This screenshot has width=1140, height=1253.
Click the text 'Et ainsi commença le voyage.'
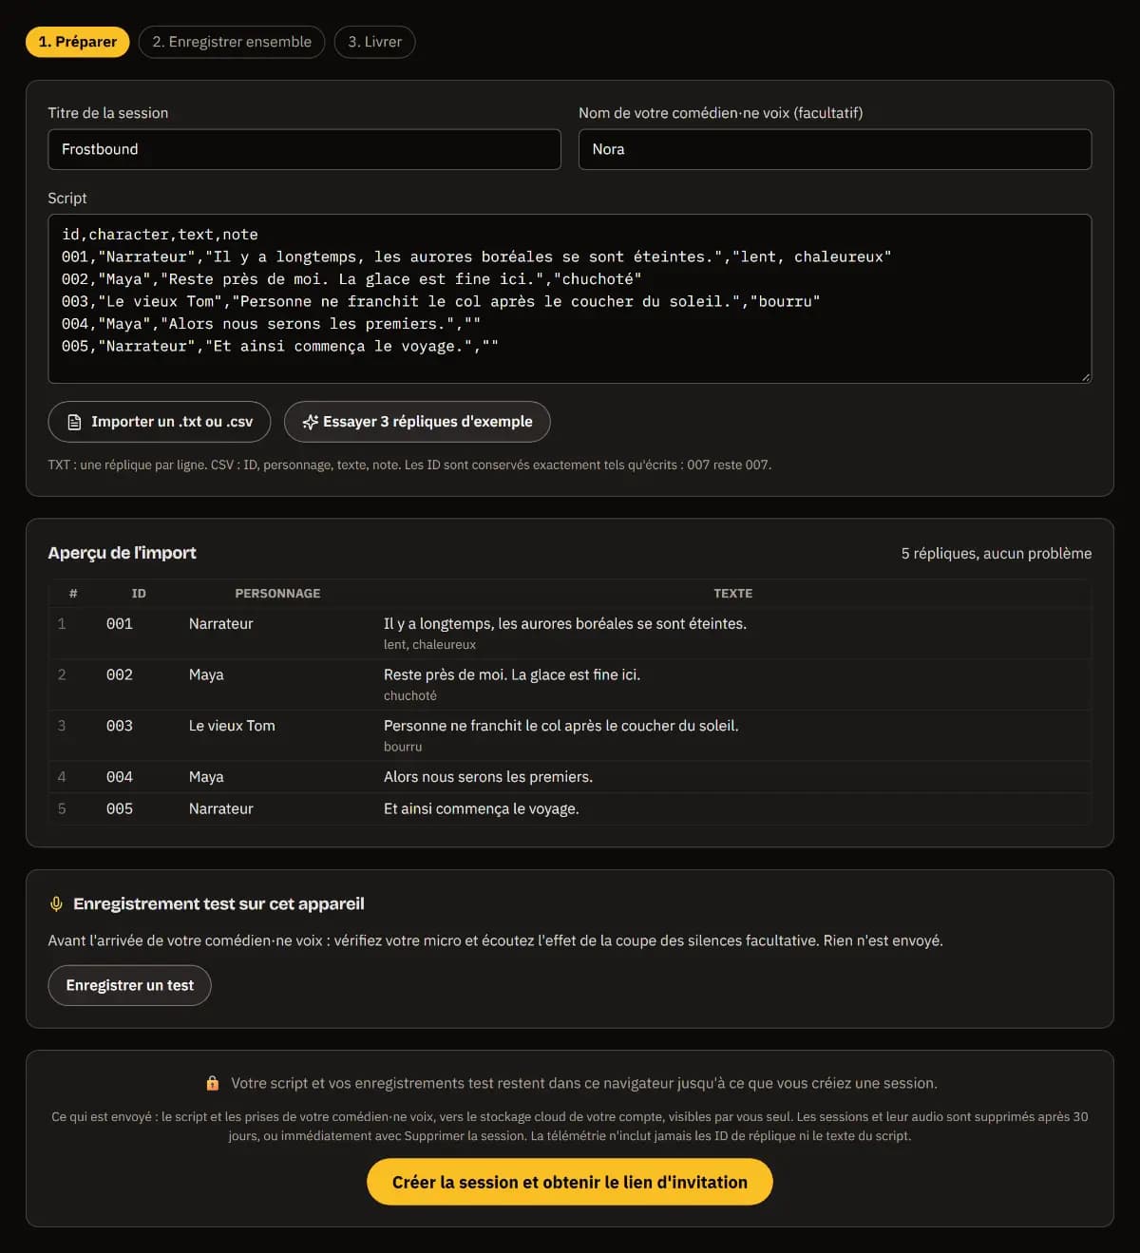click(x=482, y=809)
